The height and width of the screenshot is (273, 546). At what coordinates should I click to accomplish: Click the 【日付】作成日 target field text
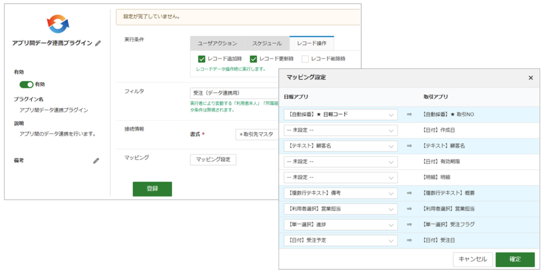438,130
